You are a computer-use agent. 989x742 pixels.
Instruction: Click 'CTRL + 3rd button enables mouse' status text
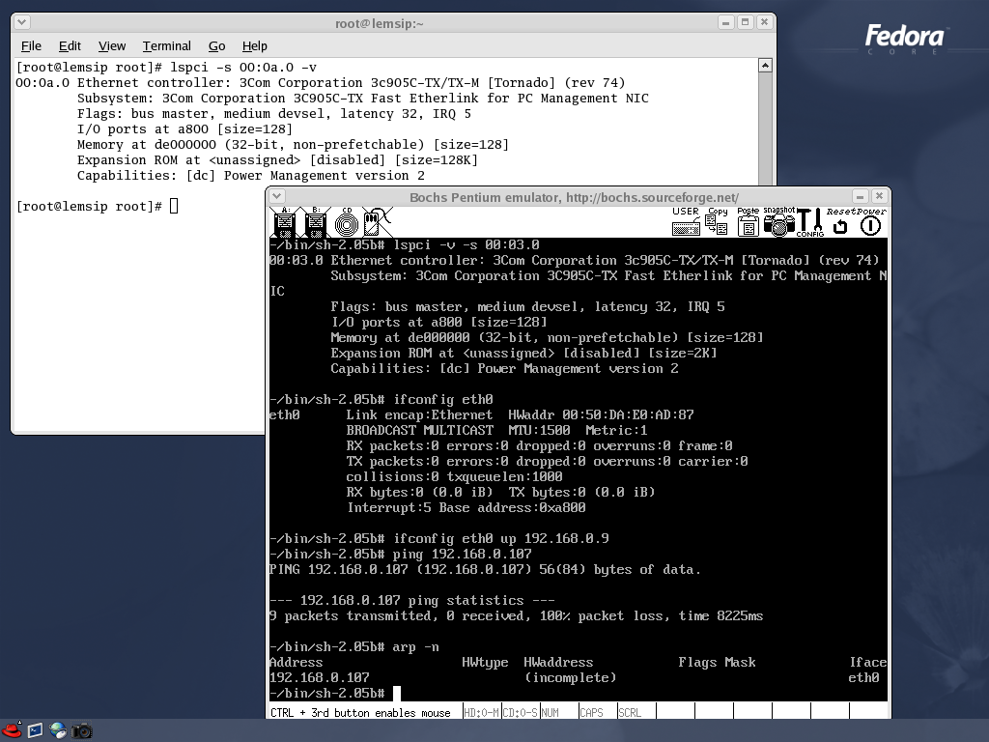click(360, 712)
